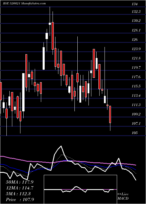The height and width of the screenshot is (204, 146).
Task: Click the 113.4 price axis label
Action: pyautogui.click(x=136, y=96)
